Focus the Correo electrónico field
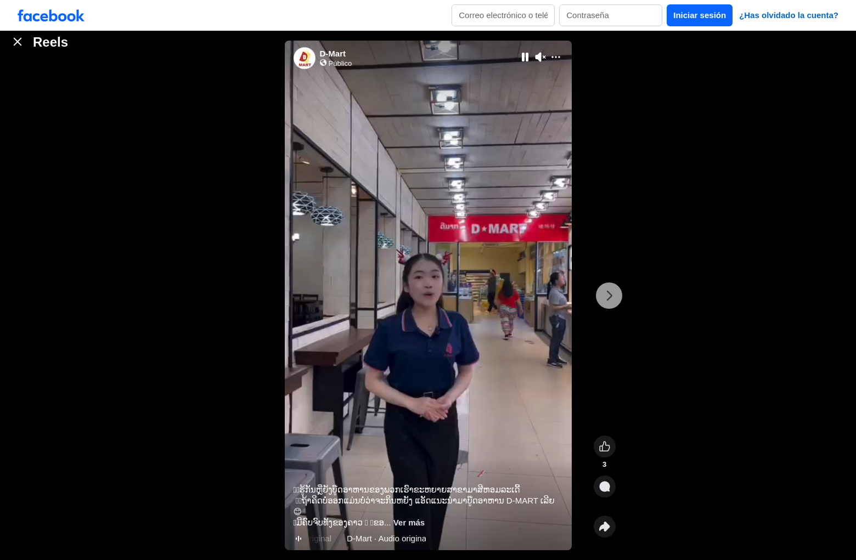Image resolution: width=856 pixels, height=560 pixels. point(503,15)
